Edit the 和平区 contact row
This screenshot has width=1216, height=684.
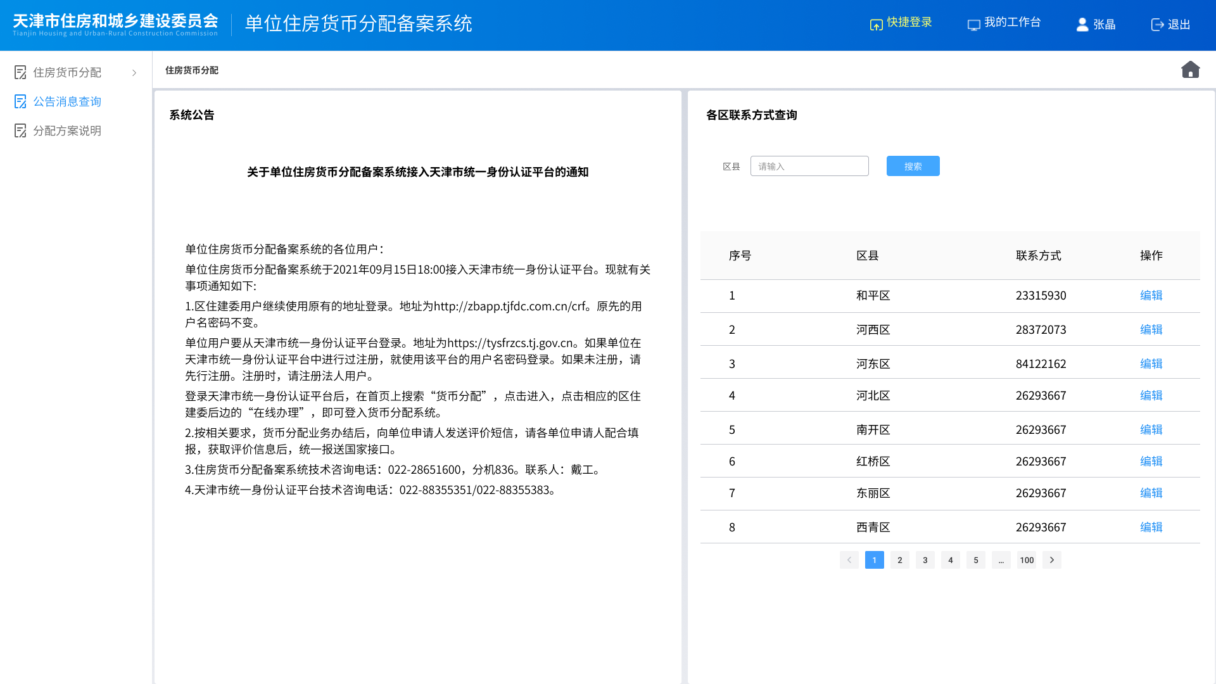pyautogui.click(x=1151, y=295)
